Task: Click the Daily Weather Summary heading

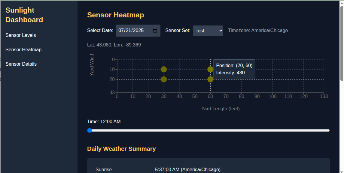Action: 121,149
